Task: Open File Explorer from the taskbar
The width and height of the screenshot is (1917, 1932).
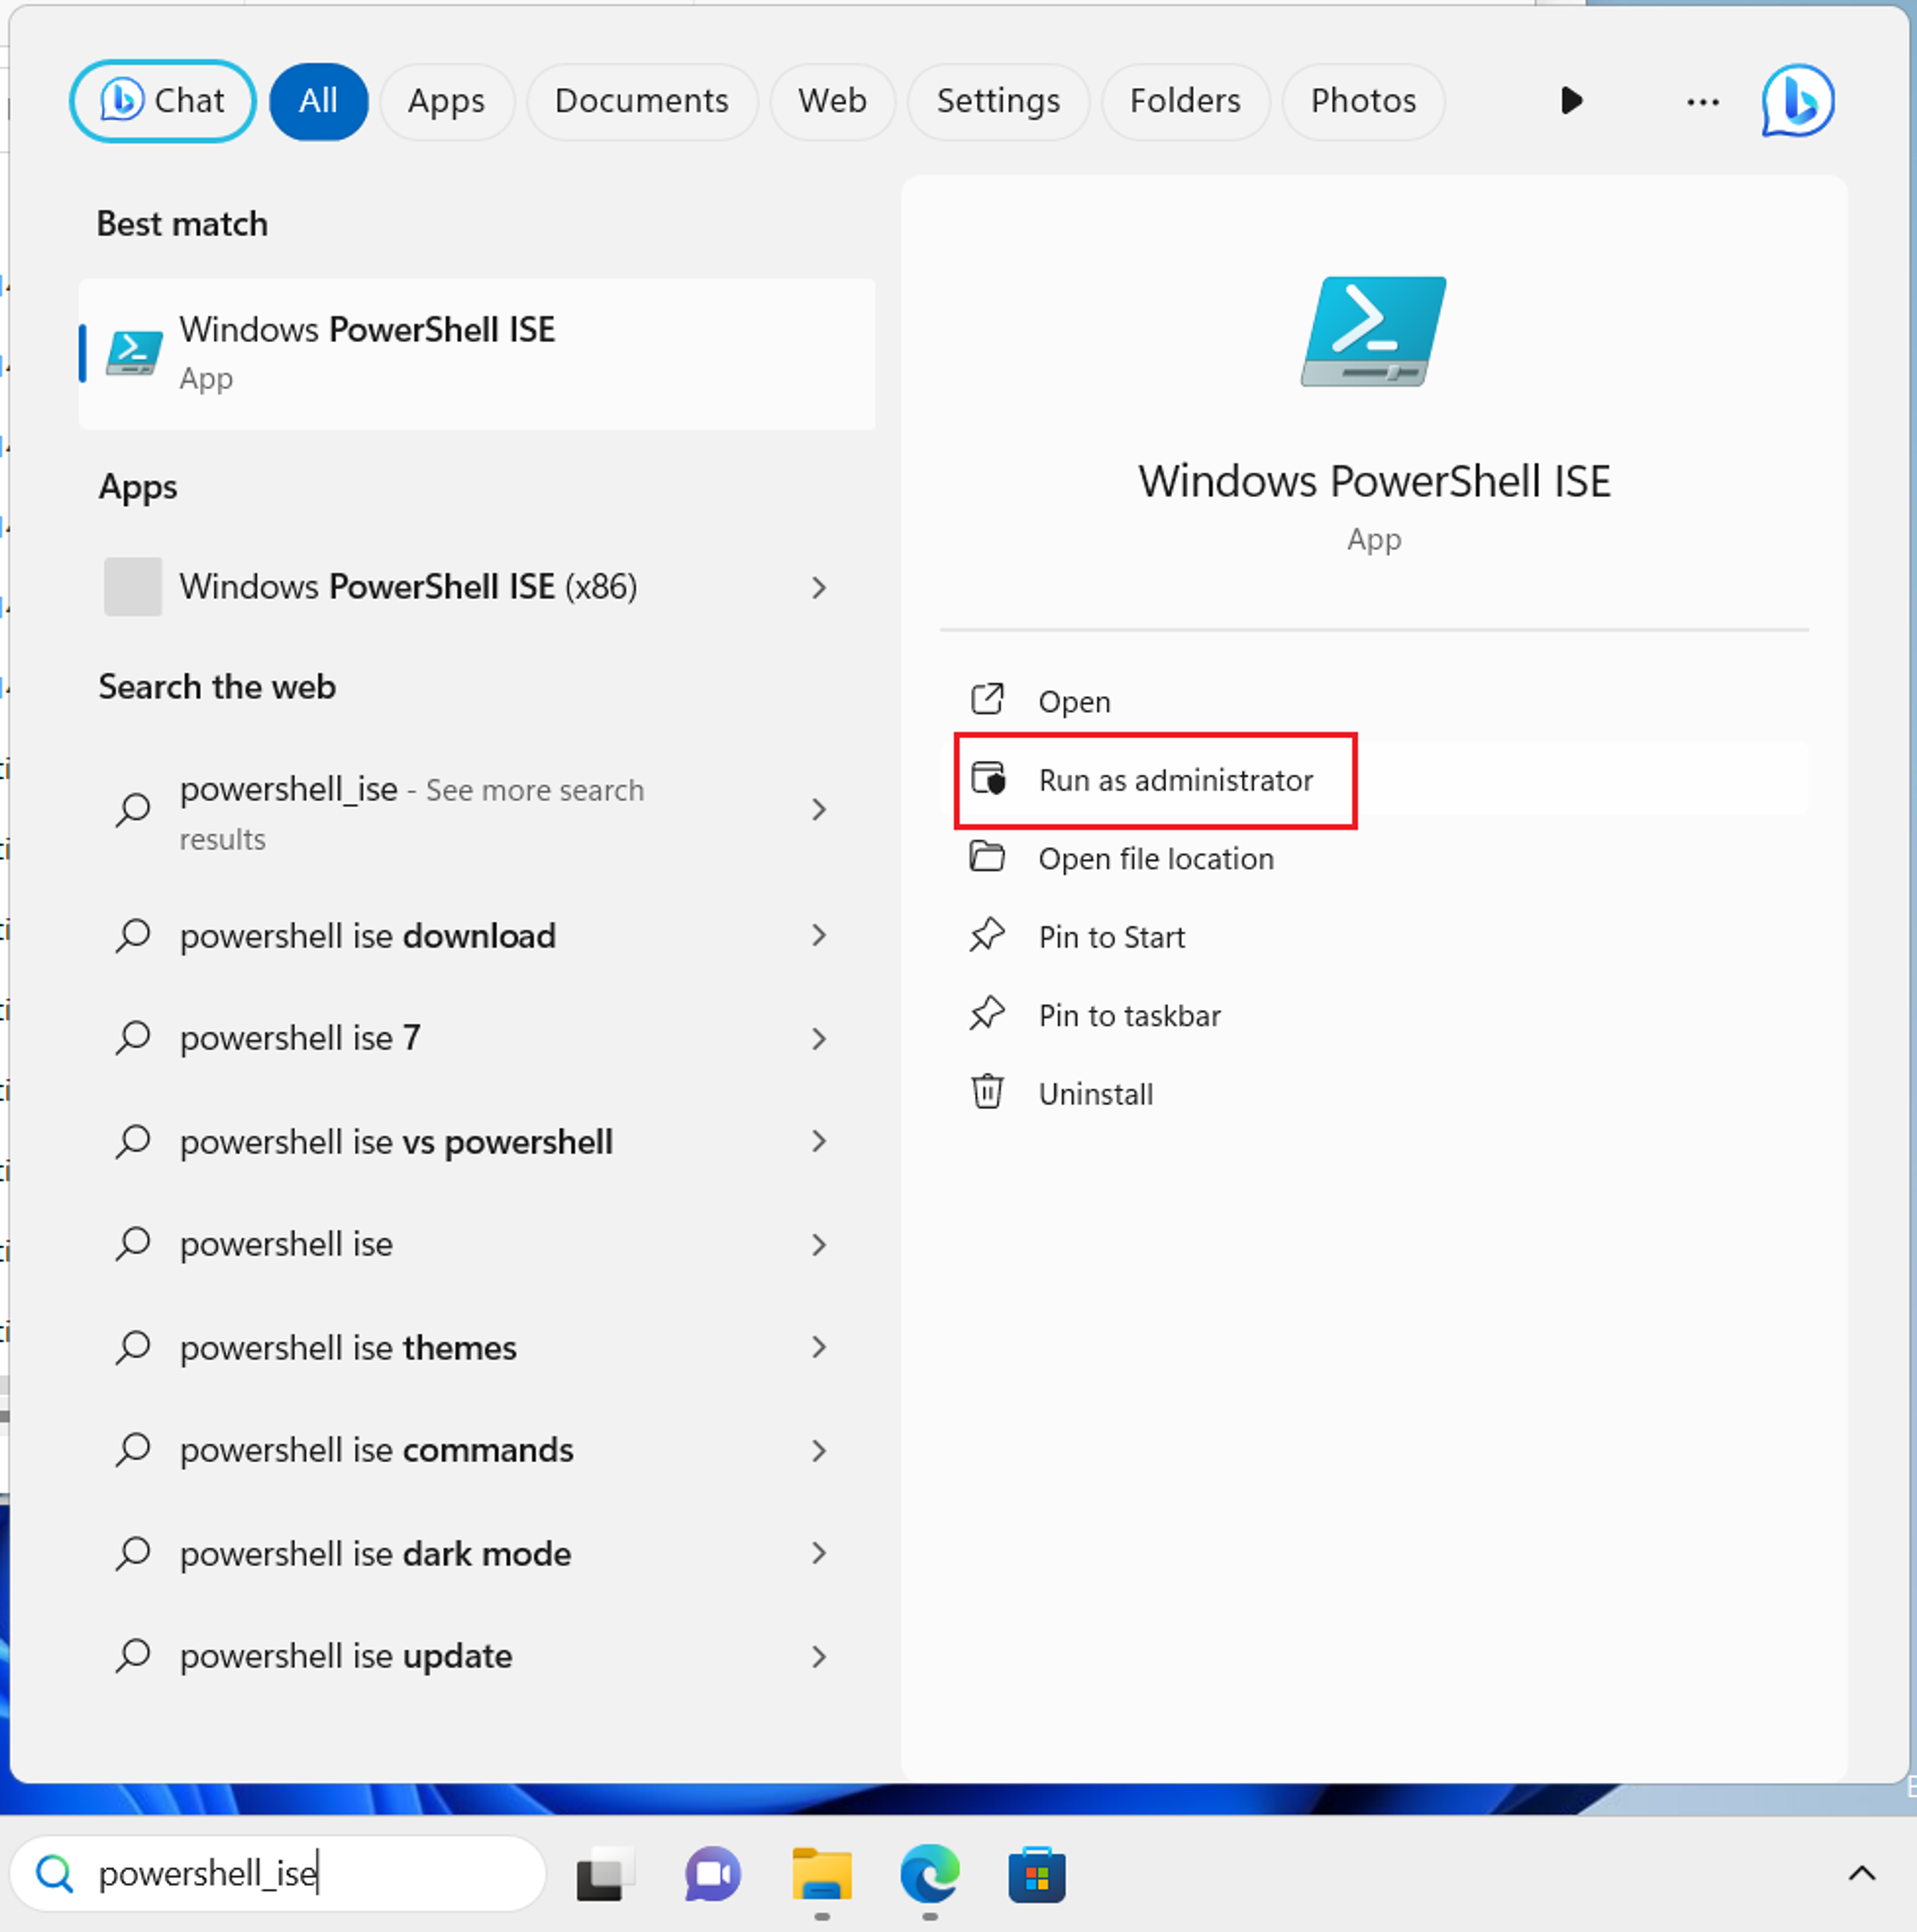Action: [x=822, y=1874]
